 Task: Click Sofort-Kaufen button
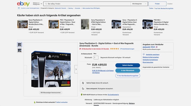coord(128,65)
